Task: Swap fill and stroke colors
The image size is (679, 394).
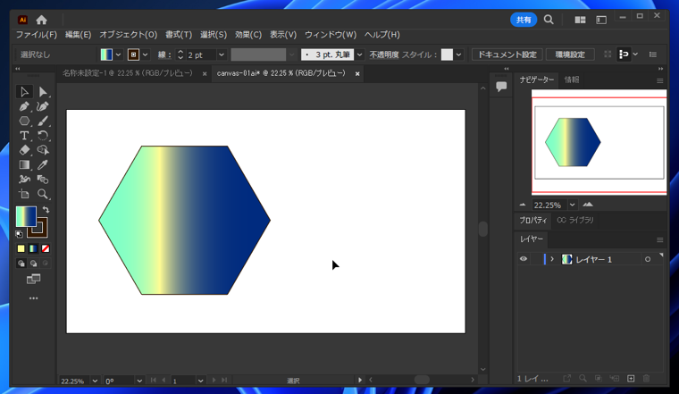Action: tap(46, 210)
